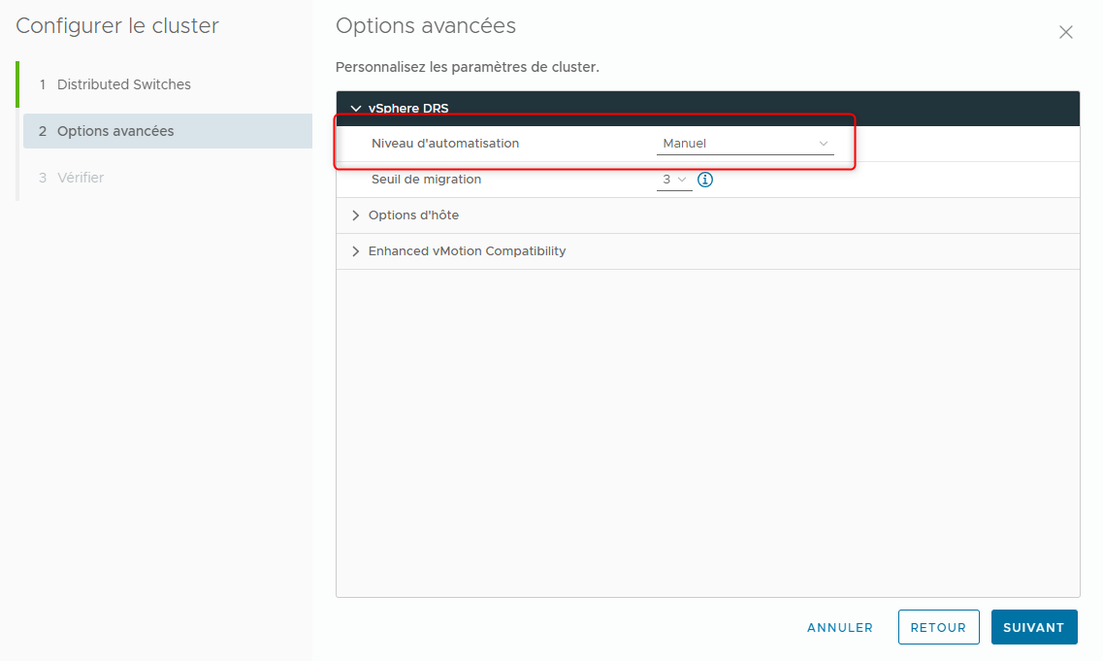Expand the Enhanced vMotion Compatibility section

tap(466, 250)
